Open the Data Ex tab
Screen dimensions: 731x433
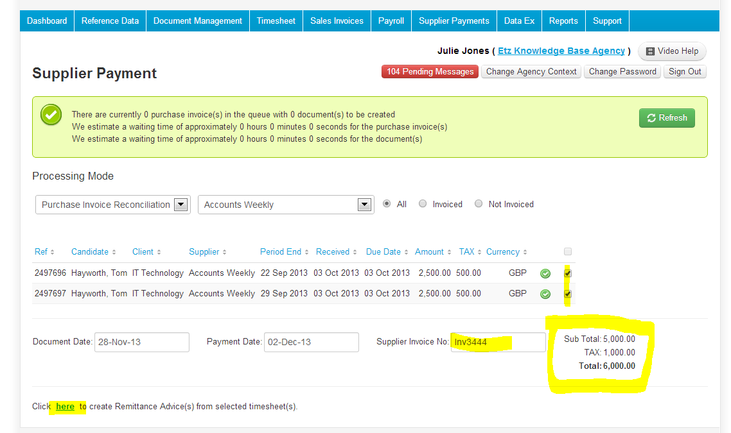[520, 21]
